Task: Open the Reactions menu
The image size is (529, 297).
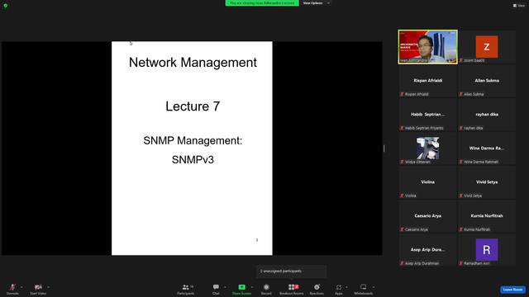Action: click(317, 289)
